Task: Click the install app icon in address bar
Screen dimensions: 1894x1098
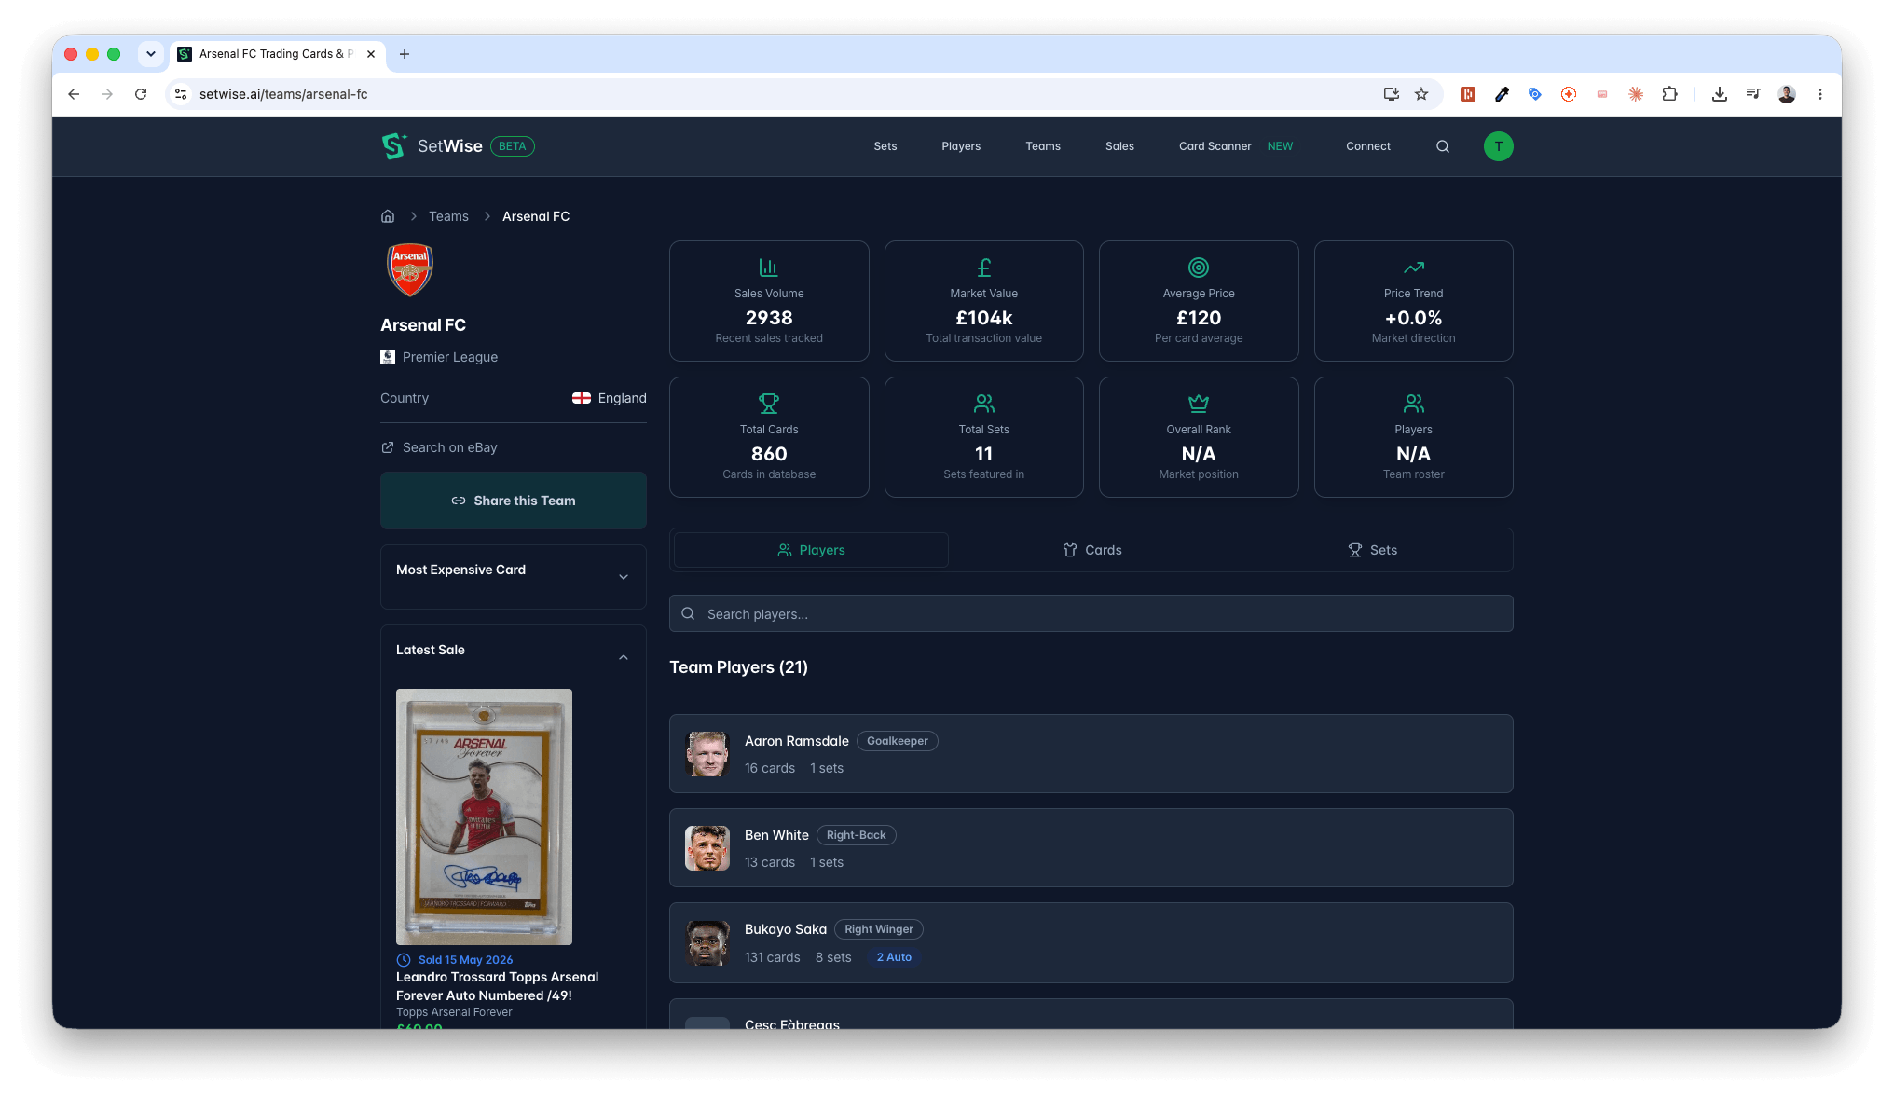Action: (x=1392, y=94)
